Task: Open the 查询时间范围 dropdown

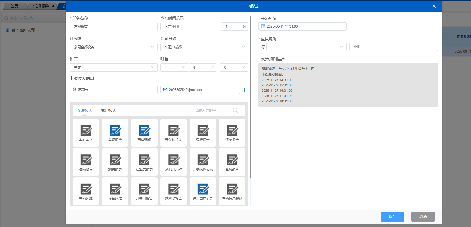Action: coord(190,27)
